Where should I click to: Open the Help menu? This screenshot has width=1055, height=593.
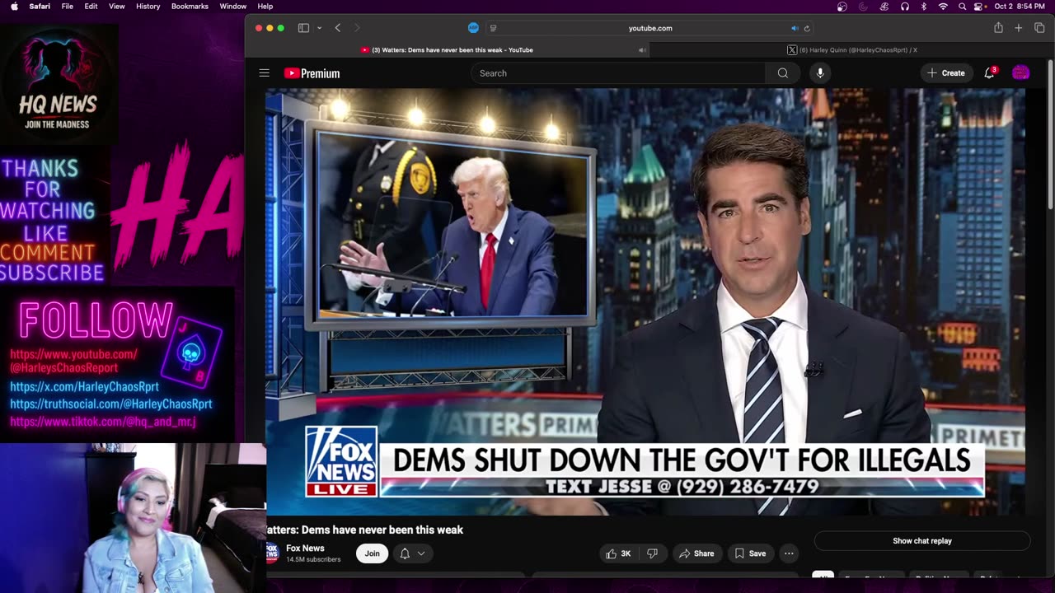[265, 7]
